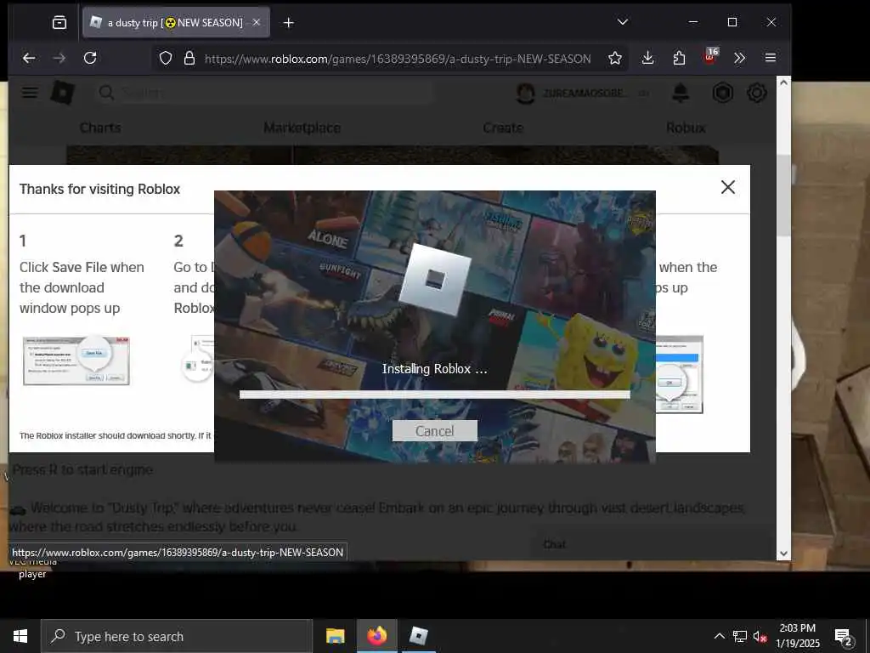Click the taskbar clock showing 2:03 PM

click(797, 636)
